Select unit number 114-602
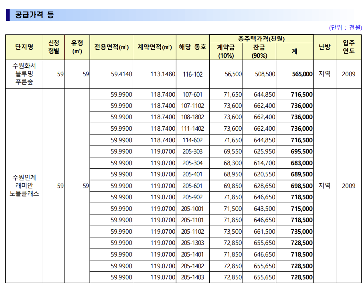Viewport: 362px width, 283px height. tap(192, 140)
